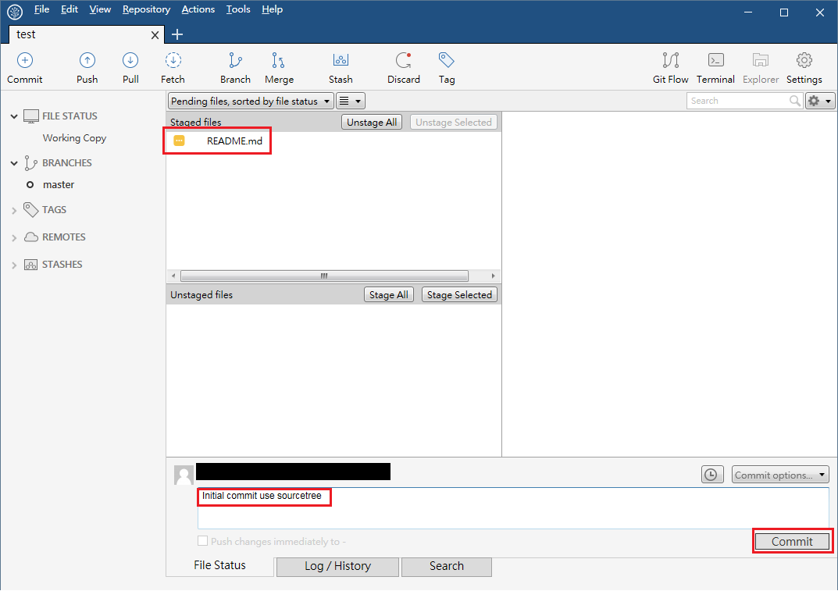
Task: Open the Pending files sort dropdown
Action: (251, 101)
